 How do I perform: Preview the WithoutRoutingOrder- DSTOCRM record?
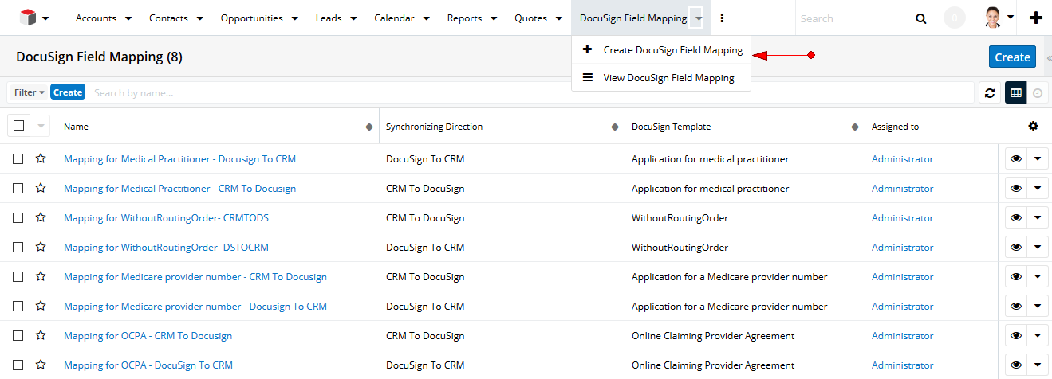(1016, 248)
